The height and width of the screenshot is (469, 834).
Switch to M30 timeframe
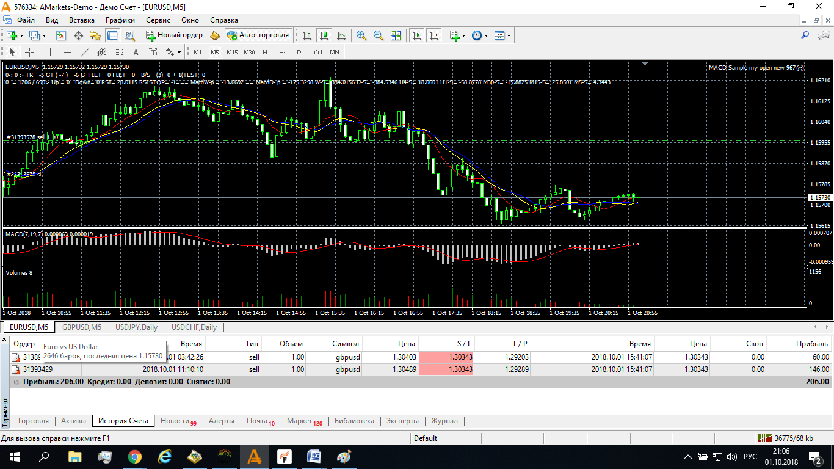tap(249, 52)
